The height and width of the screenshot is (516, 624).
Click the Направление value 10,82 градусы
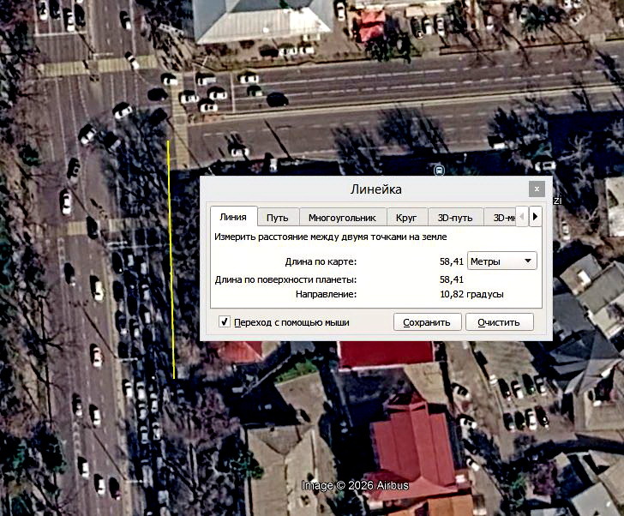pyautogui.click(x=471, y=294)
